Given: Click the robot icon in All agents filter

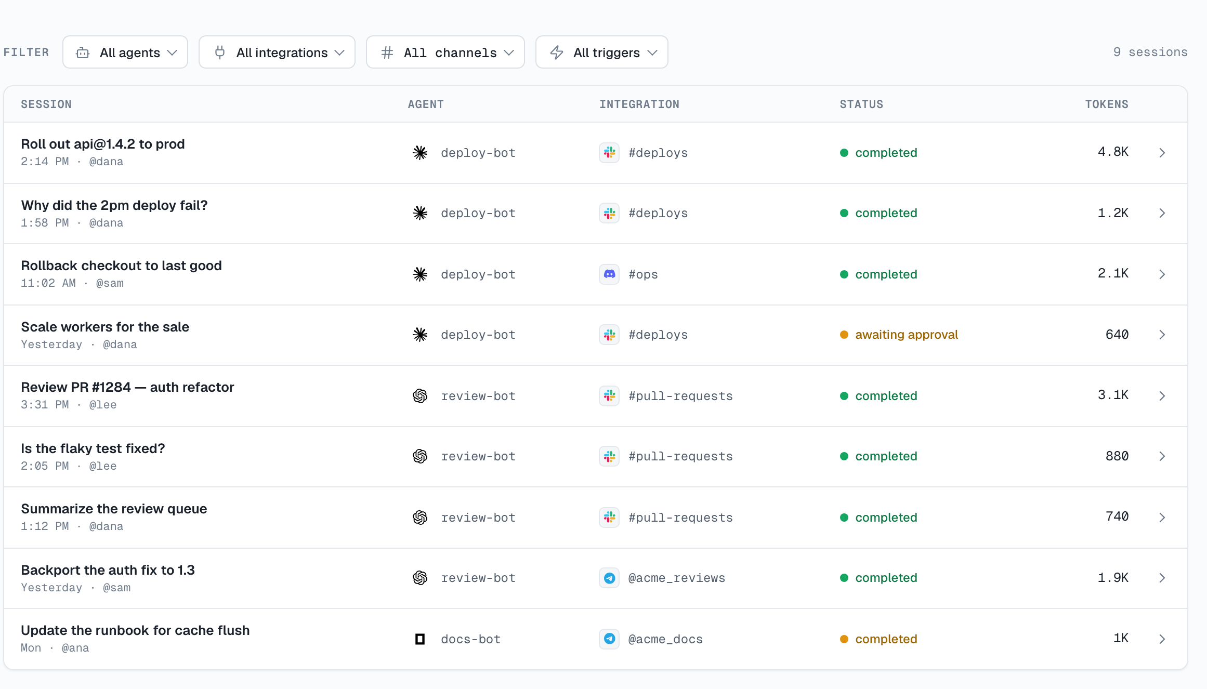Looking at the screenshot, I should click(83, 52).
